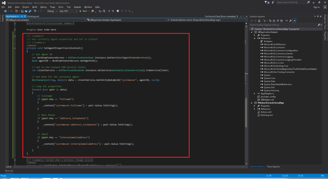This screenshot has width=328, height=179.
Task: Open Properties wrench icon in Solution Explorer
Action: tap(290, 21)
